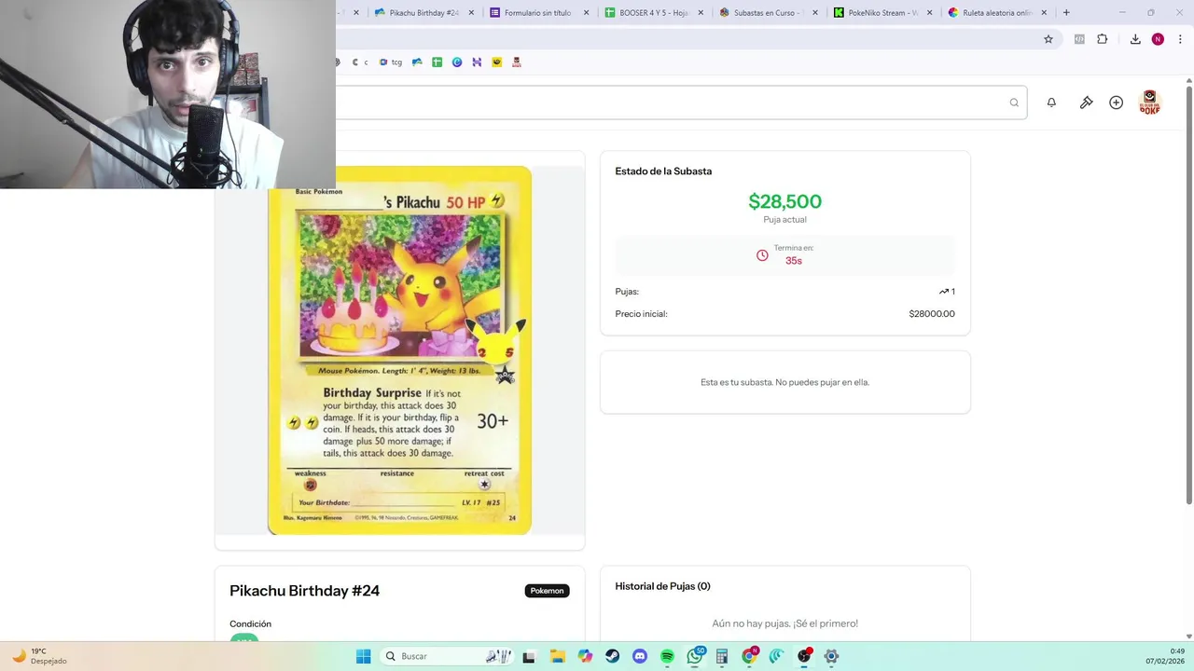Screen dimensions: 1194x671
Task: Open Spotify from the taskbar
Action: click(667, 656)
